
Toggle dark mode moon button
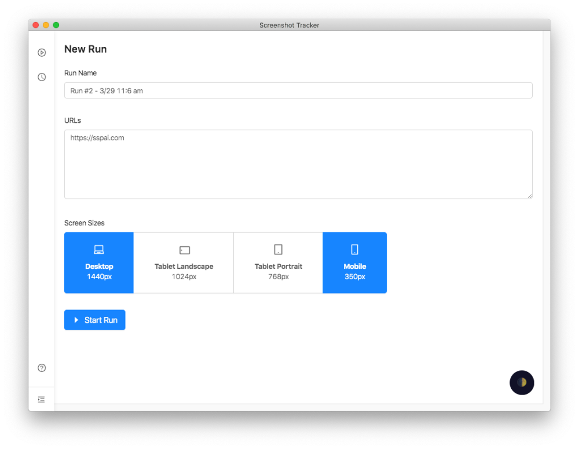[522, 382]
